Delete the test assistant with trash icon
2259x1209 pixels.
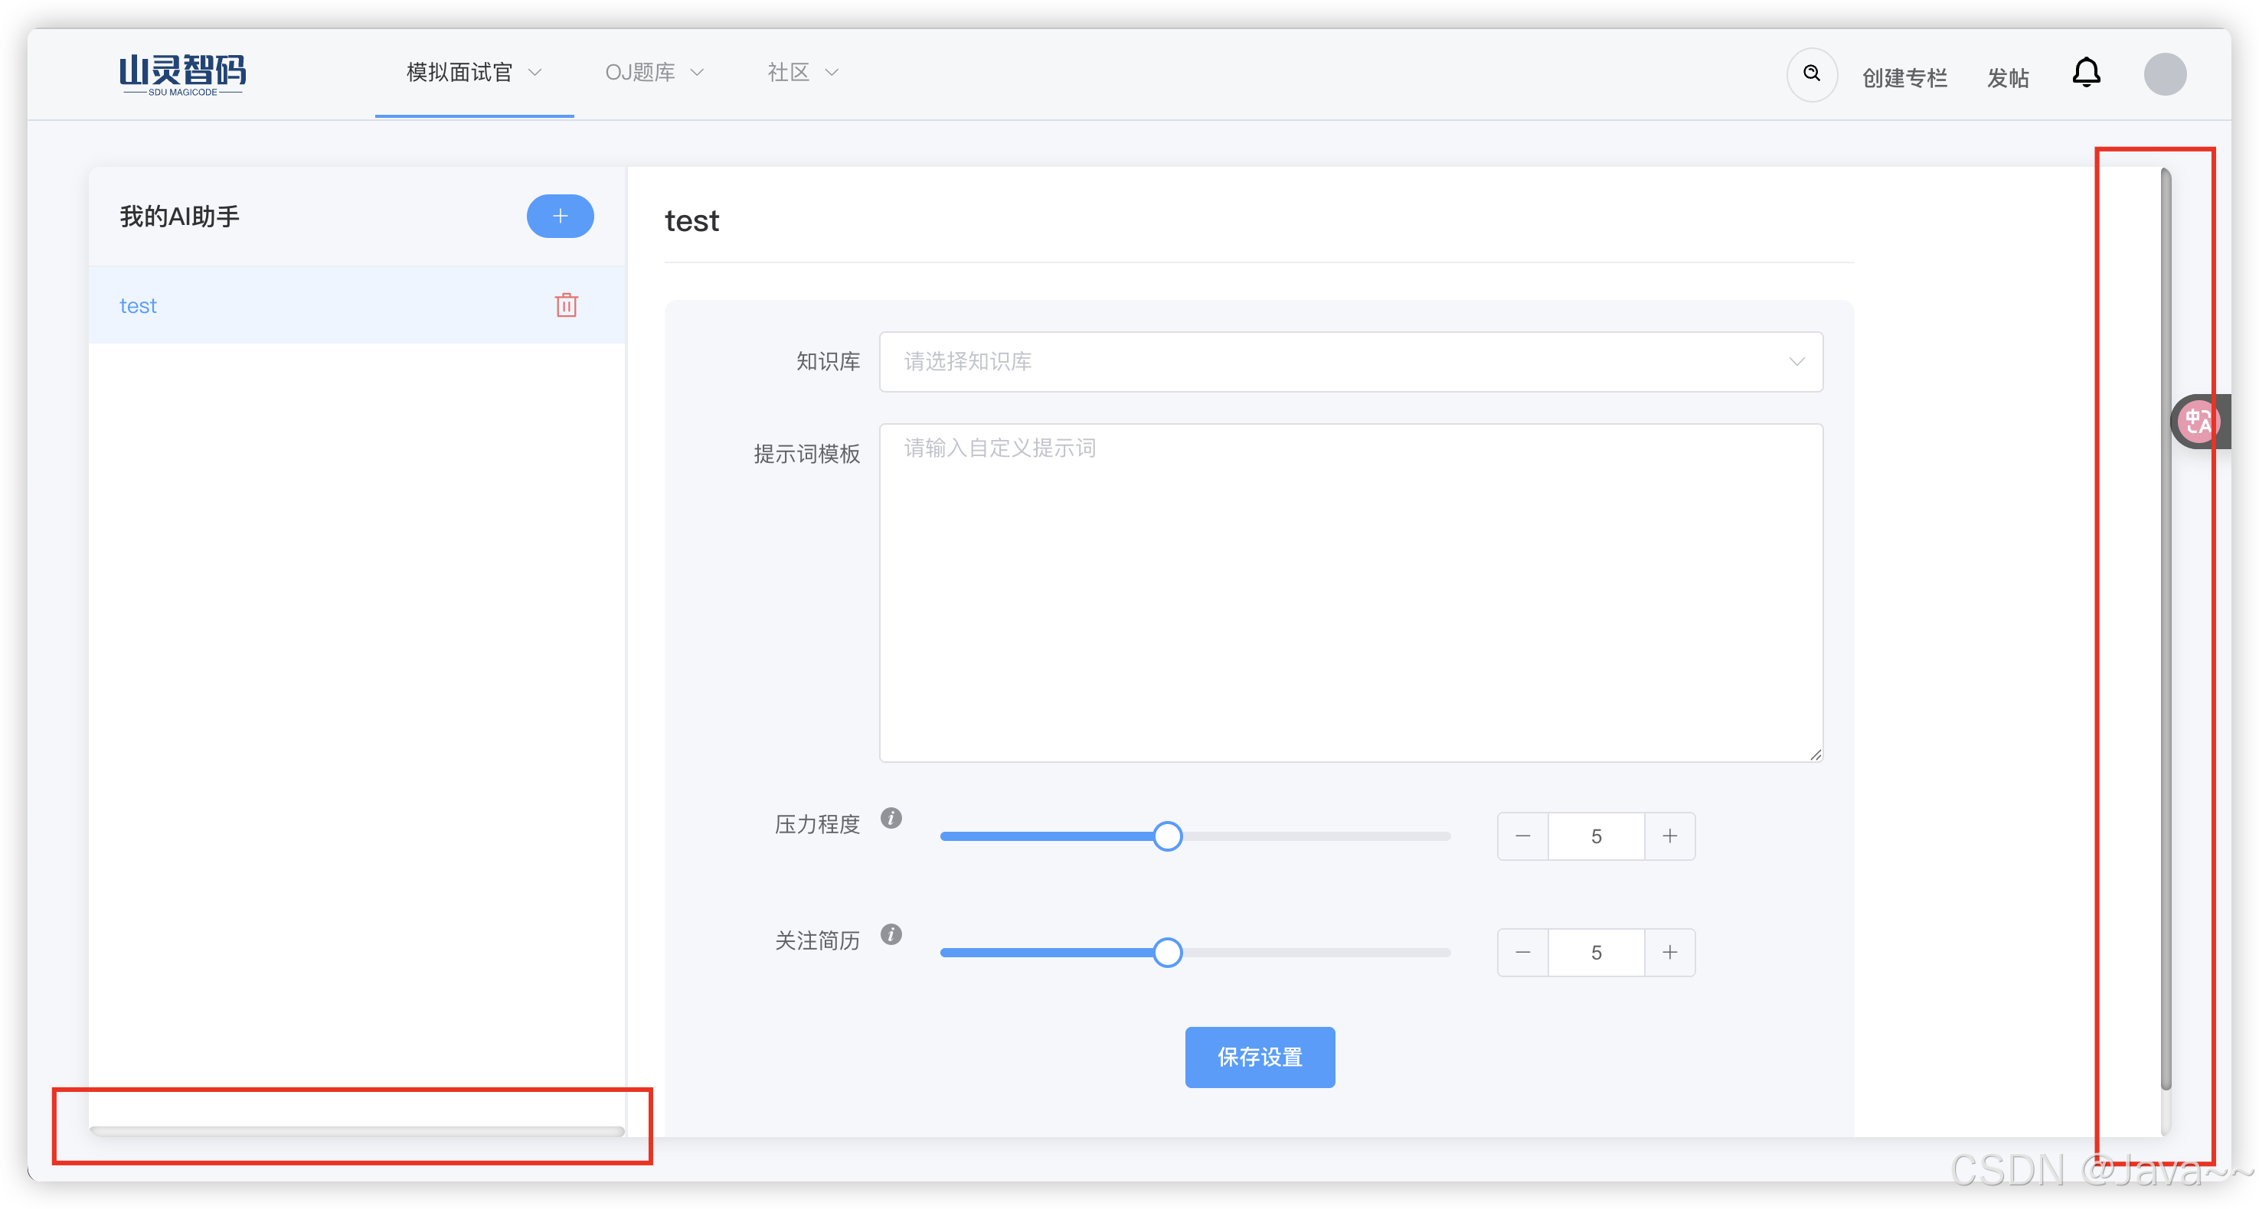coord(567,305)
